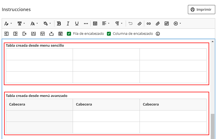Image resolution: width=218 pixels, height=139 pixels.
Task: Open the more formatting options ellipsis
Action: pos(86,23)
